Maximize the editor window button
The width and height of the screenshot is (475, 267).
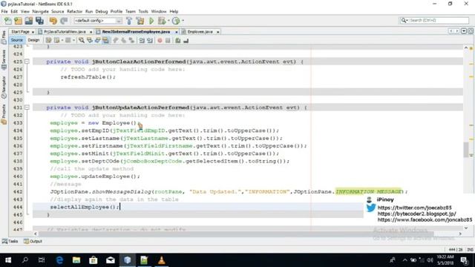click(x=471, y=31)
